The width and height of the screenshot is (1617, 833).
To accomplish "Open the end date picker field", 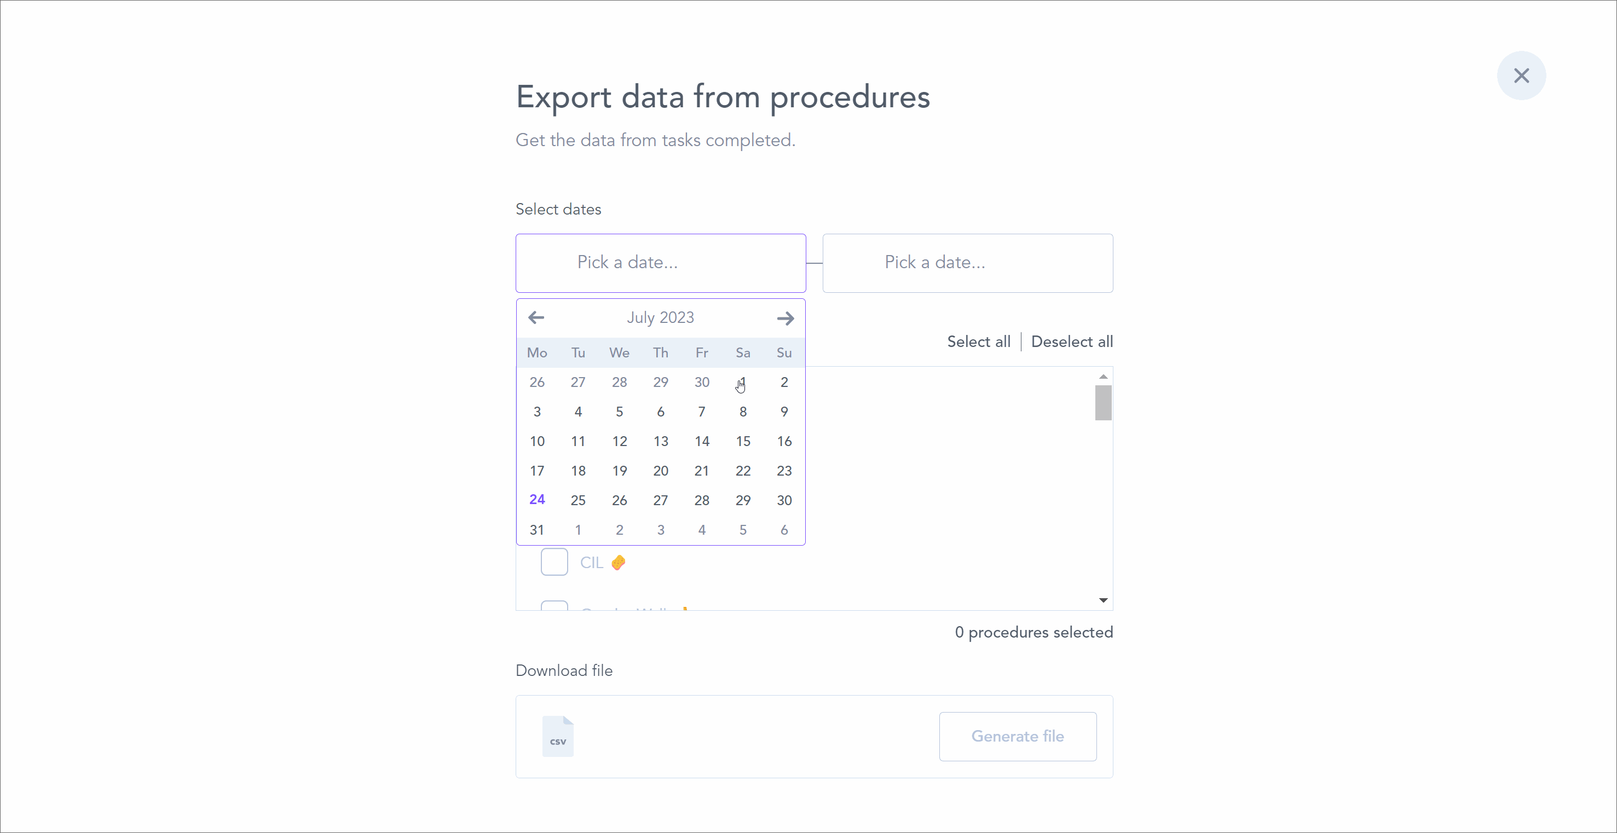I will [967, 262].
